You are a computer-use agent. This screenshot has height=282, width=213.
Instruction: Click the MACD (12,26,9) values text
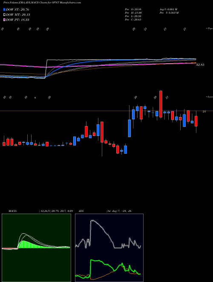point(56,211)
